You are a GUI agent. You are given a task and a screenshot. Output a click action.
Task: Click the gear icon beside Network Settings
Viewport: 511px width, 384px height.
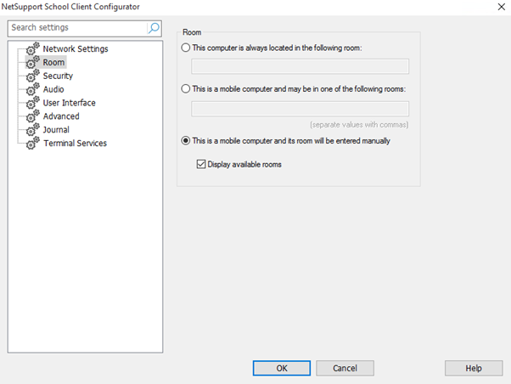pos(33,48)
